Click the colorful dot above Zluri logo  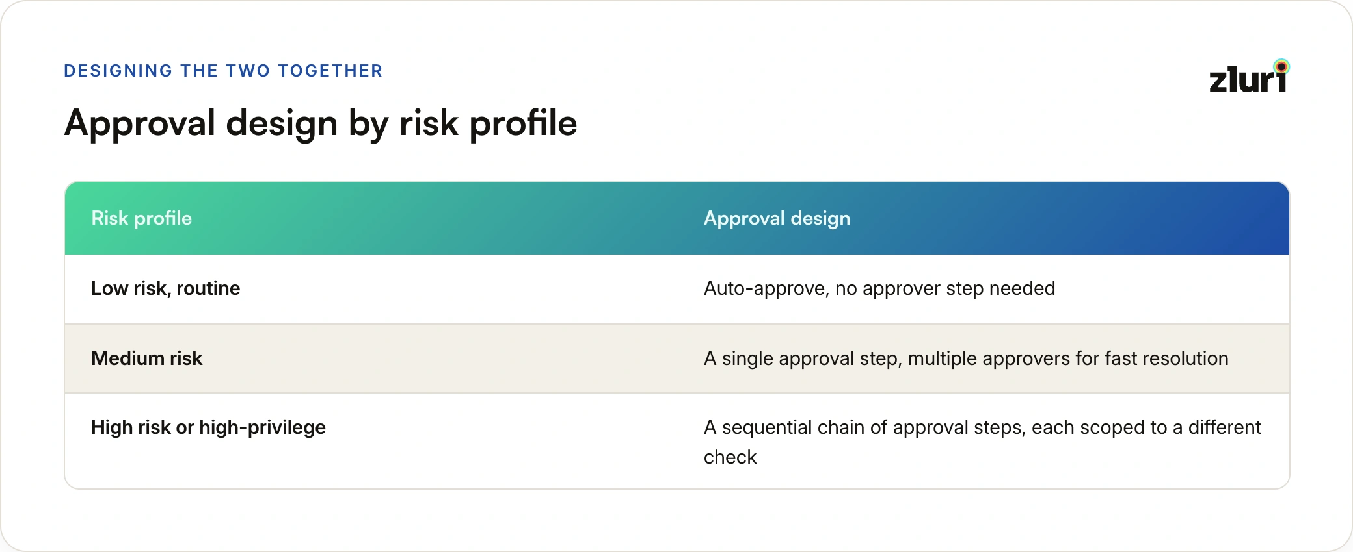coord(1281,66)
